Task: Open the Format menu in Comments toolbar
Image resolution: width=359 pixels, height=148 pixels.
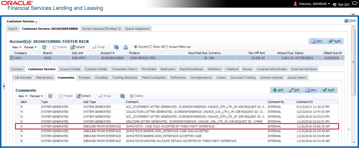Action: [36, 96]
